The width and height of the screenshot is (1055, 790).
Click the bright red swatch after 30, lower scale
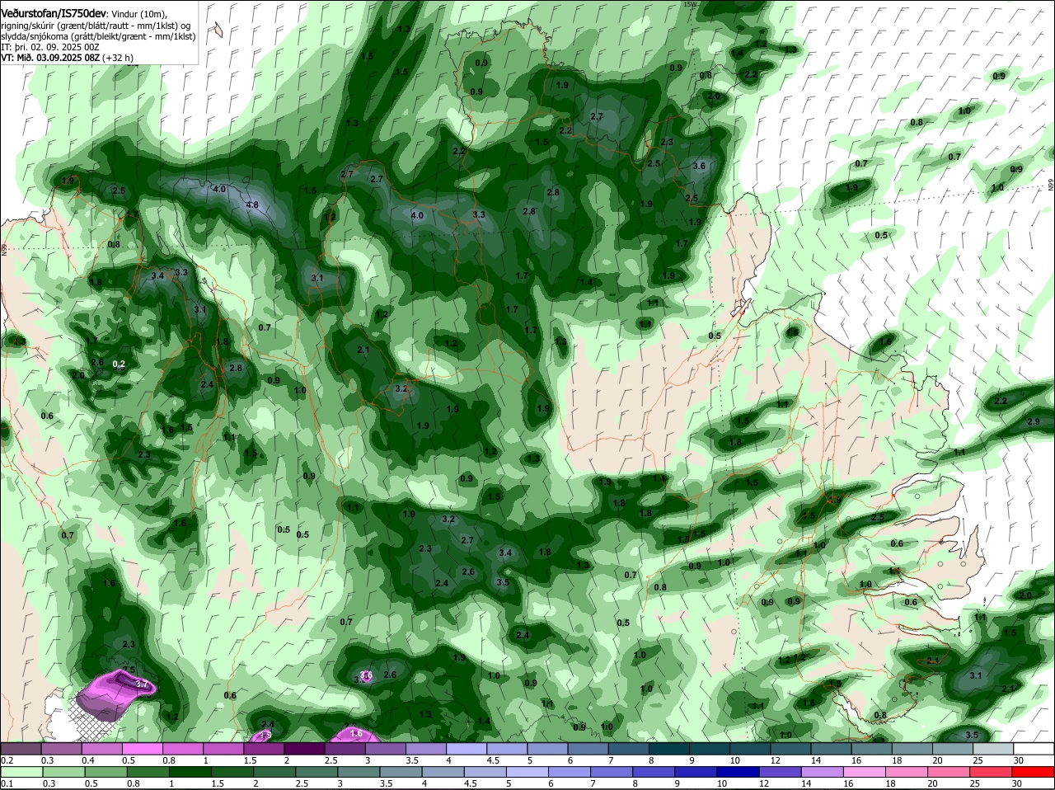[1034, 772]
